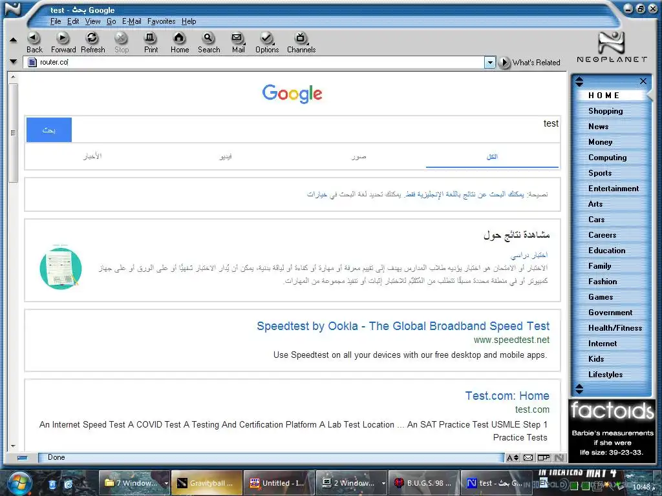Image resolution: width=662 pixels, height=496 pixels.
Task: Open the Health/Fitness channel
Action: tap(615, 328)
